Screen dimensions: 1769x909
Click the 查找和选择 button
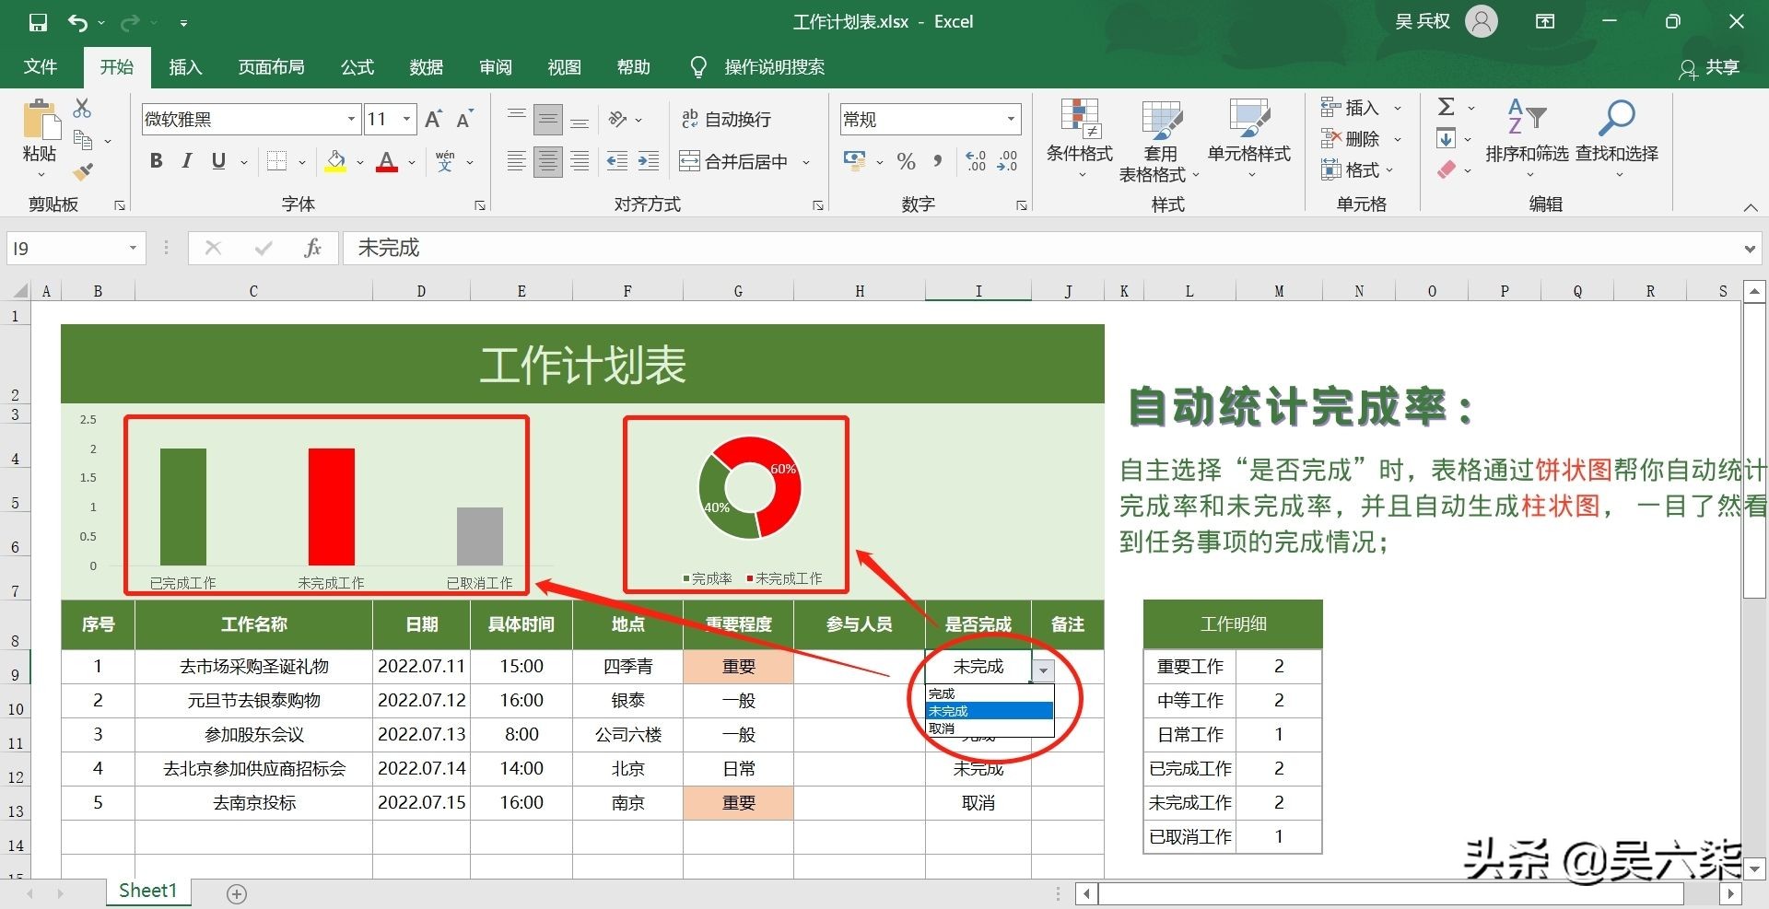pos(1617,138)
